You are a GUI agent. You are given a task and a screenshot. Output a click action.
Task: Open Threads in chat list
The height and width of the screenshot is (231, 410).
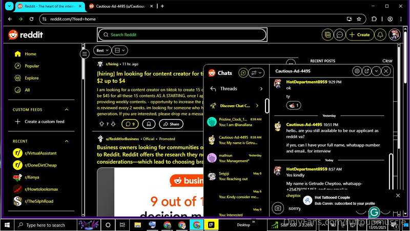(236, 89)
